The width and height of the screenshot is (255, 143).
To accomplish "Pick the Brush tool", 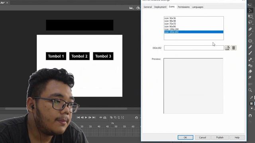I will pyautogui.click(x=250, y=53).
